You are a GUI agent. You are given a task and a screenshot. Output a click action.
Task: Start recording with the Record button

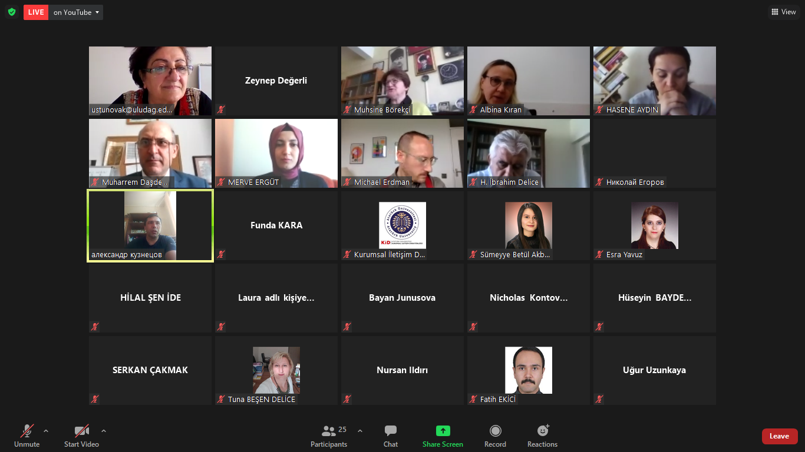495,436
